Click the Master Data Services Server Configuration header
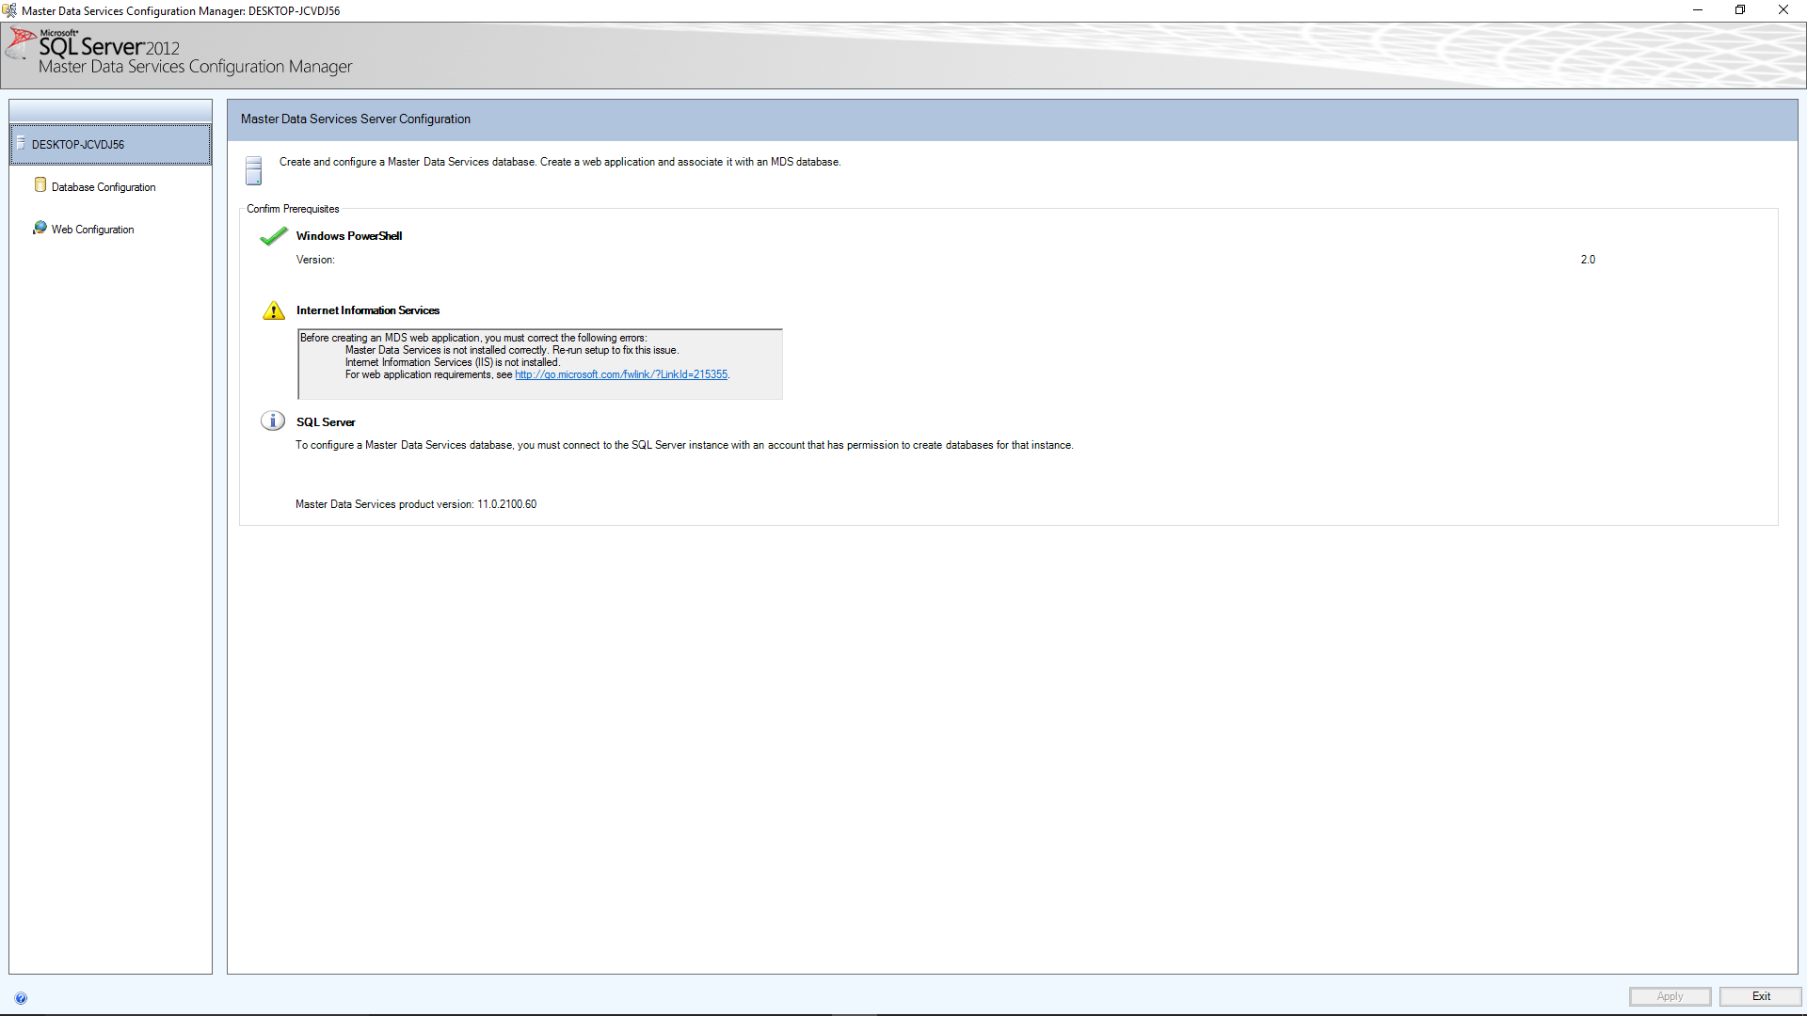This screenshot has width=1807, height=1016. (356, 119)
